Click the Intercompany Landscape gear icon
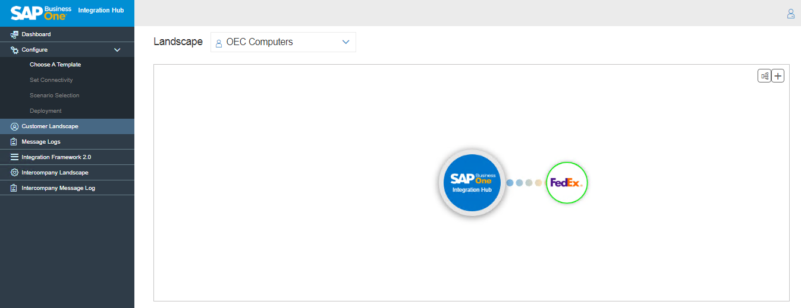801x308 pixels. coord(15,173)
